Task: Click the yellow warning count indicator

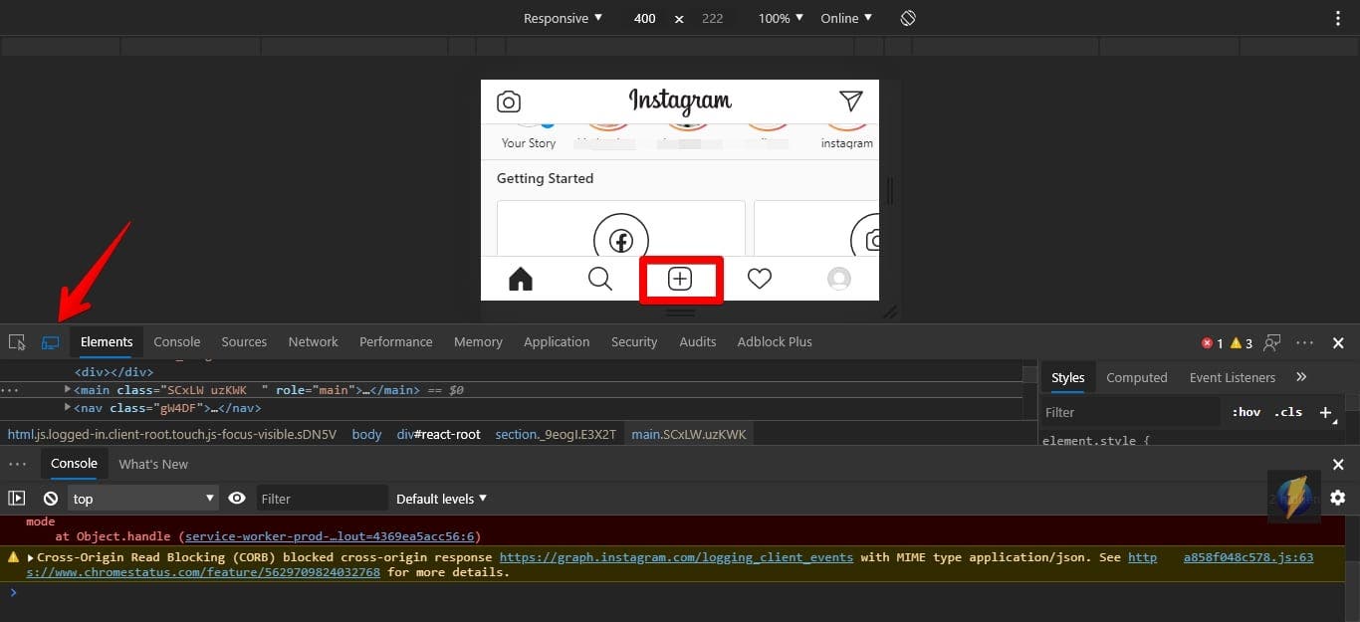Action: (1242, 342)
